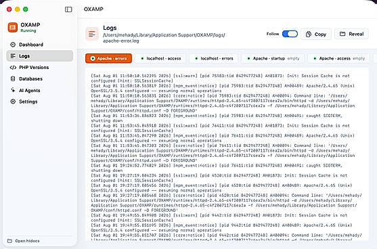The image size is (377, 249).
Task: Open Settings from the sidebar
Action: (40, 101)
